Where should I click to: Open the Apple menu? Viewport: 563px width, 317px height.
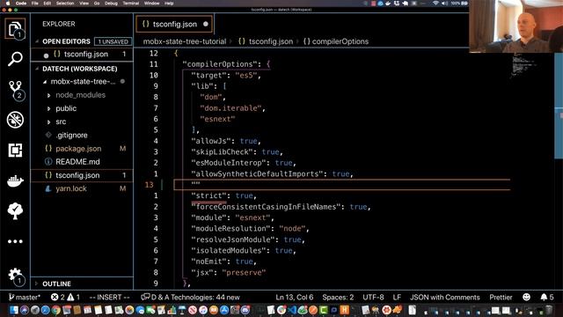(x=8, y=4)
